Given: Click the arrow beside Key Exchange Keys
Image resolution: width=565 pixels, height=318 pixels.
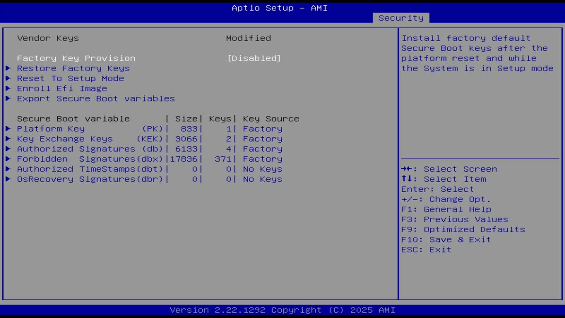Looking at the screenshot, I should (8, 139).
